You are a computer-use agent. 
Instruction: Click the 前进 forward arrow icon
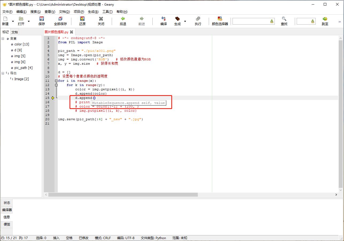tap(142, 19)
